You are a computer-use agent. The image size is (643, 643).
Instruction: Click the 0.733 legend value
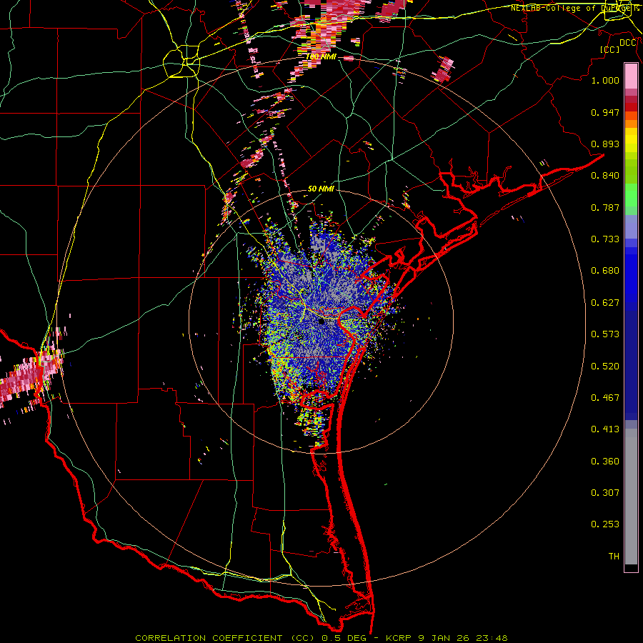pyautogui.click(x=605, y=239)
